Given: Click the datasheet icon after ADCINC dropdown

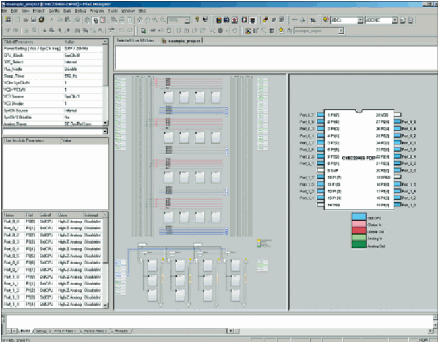Looking at the screenshot, I should tap(402, 20).
